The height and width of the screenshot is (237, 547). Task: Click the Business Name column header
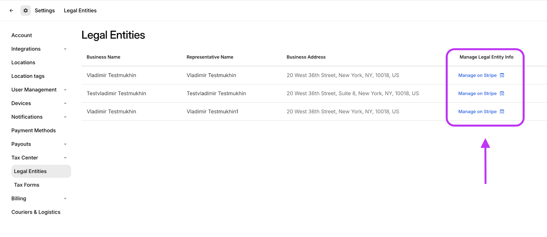[104, 57]
